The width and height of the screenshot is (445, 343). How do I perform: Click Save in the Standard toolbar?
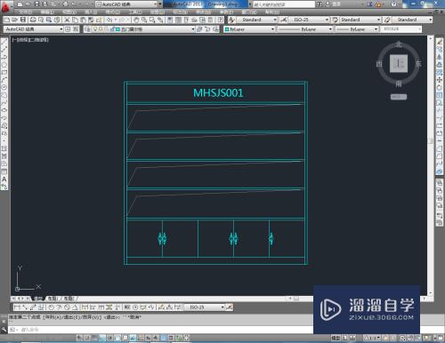[23, 20]
